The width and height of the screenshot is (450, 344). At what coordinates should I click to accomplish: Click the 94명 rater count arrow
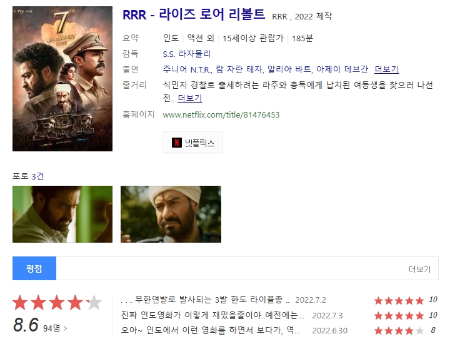point(56,326)
